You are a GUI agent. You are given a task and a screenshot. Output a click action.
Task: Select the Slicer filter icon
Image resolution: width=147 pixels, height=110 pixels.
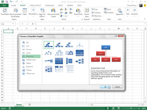point(108,9)
